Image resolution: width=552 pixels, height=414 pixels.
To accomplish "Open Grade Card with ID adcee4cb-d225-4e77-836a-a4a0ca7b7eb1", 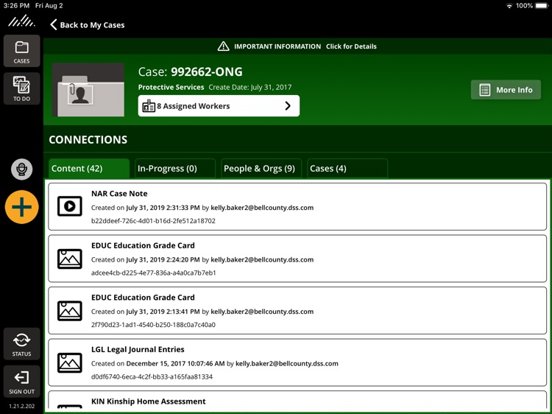I will coord(297,259).
